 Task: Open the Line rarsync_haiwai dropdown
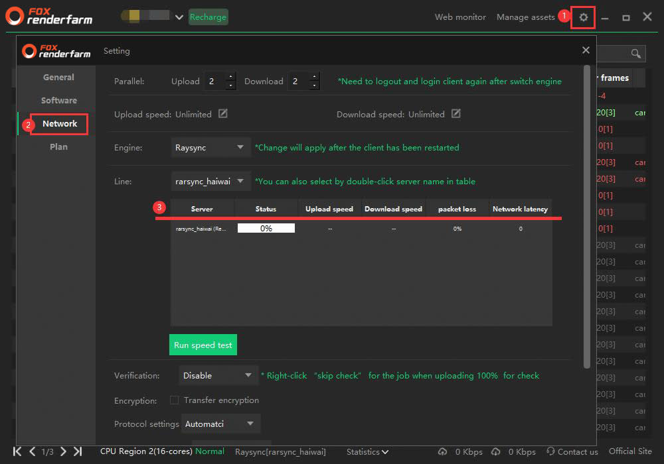[x=210, y=181]
